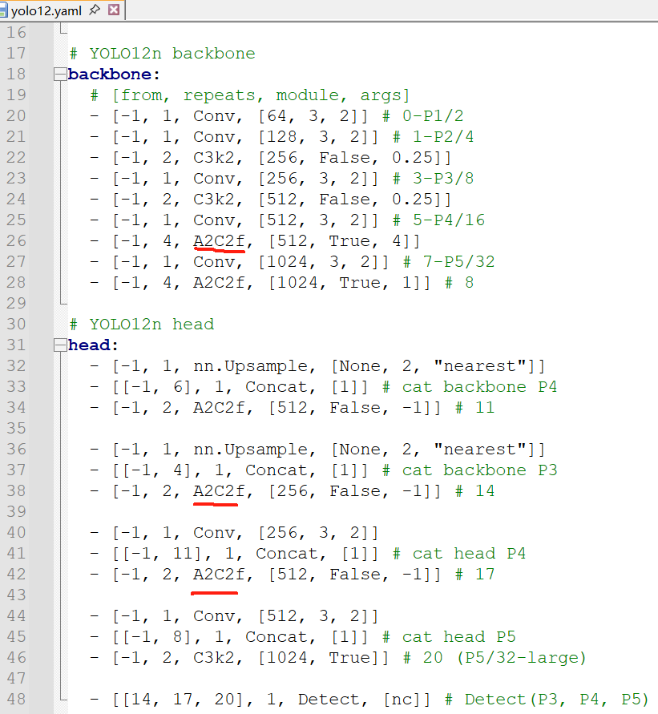Click the '# YOLO12n head' comment
658x714 pixels.
tap(141, 325)
